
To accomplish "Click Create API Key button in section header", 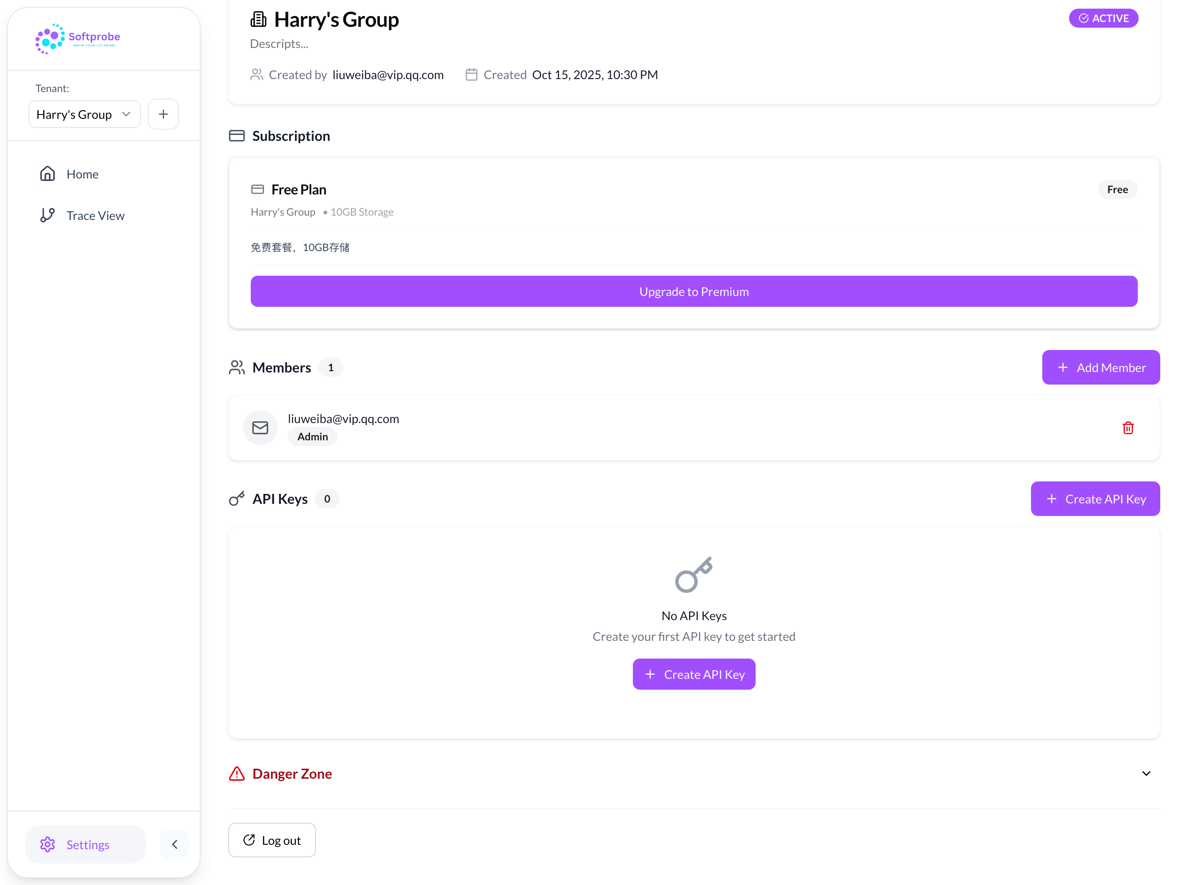I will 1095,499.
